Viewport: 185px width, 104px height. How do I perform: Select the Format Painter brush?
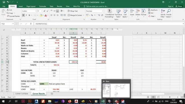(x=13, y=16)
